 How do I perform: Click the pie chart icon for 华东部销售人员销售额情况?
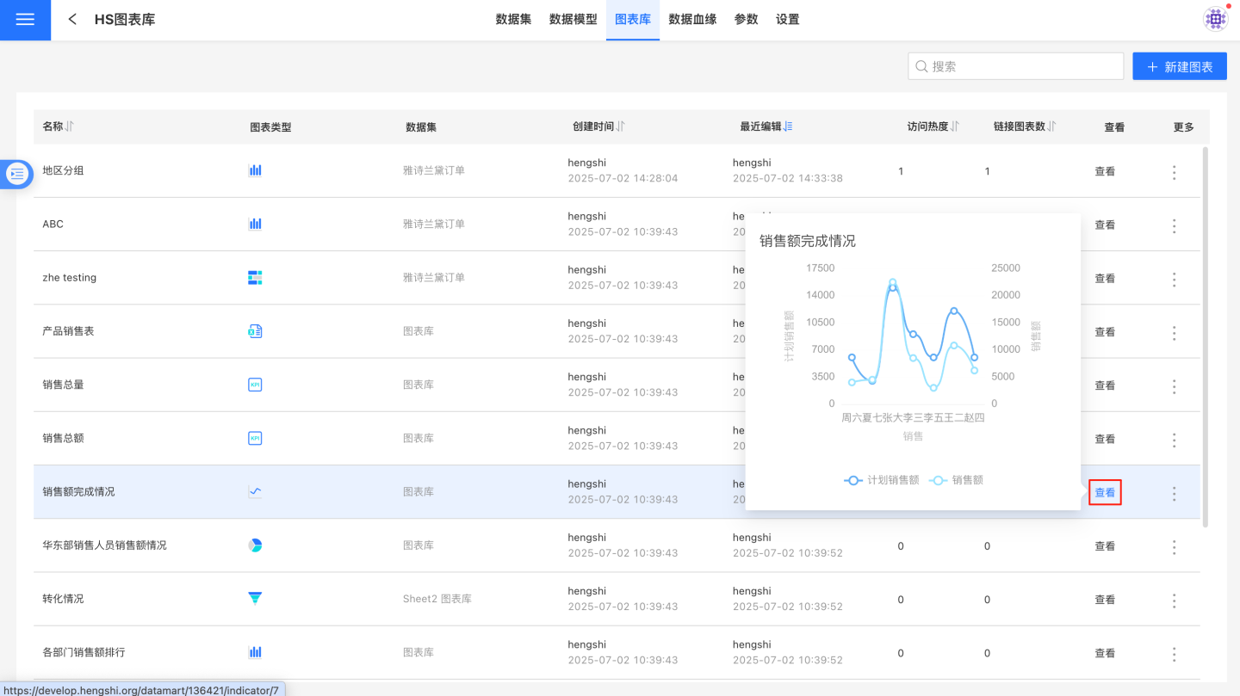pos(255,545)
